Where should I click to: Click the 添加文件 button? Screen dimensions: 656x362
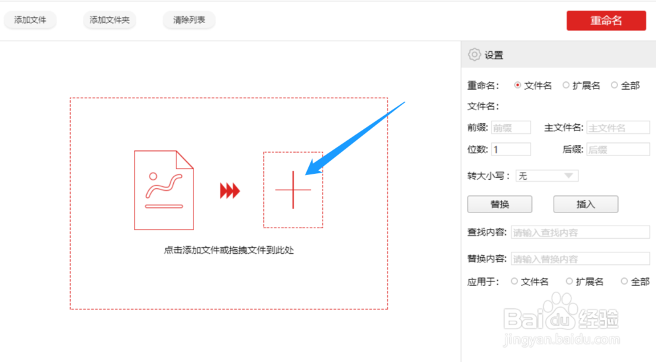30,20
